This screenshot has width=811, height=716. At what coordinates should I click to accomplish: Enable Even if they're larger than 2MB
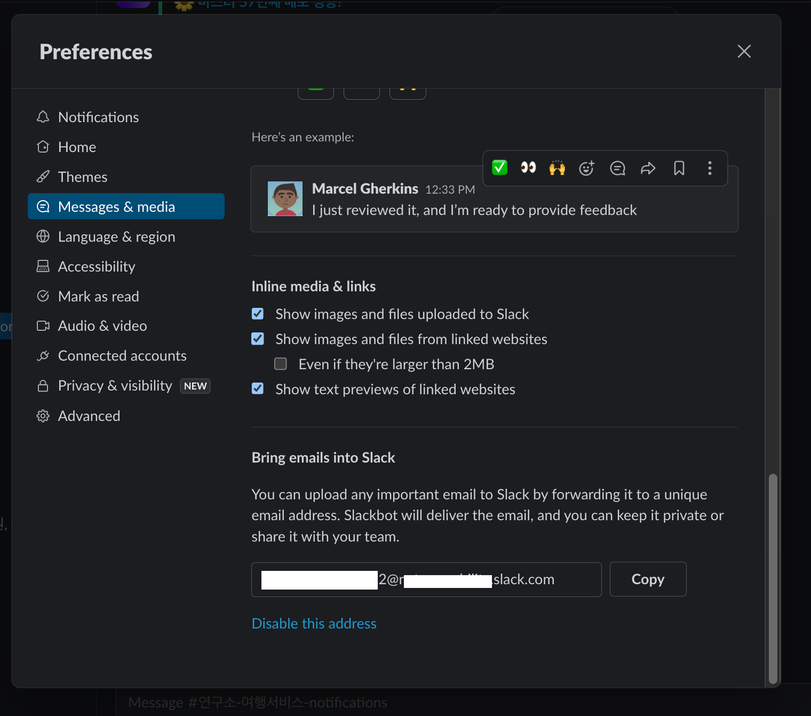coord(281,364)
